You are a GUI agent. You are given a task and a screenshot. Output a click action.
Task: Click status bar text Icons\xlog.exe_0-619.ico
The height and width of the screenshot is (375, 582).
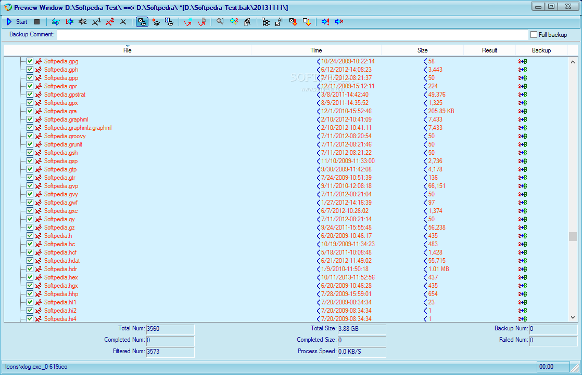[x=36, y=367]
